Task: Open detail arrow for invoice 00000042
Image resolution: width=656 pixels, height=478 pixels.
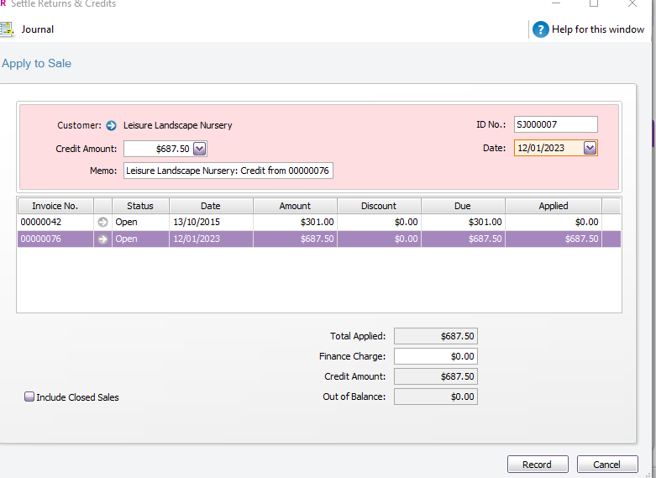Action: pos(103,223)
